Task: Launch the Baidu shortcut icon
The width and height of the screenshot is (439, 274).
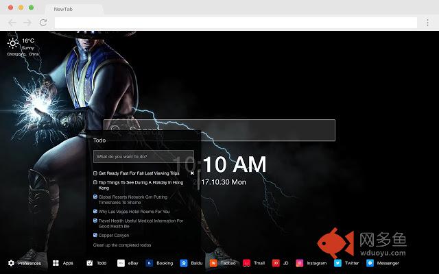Action: coord(184,263)
